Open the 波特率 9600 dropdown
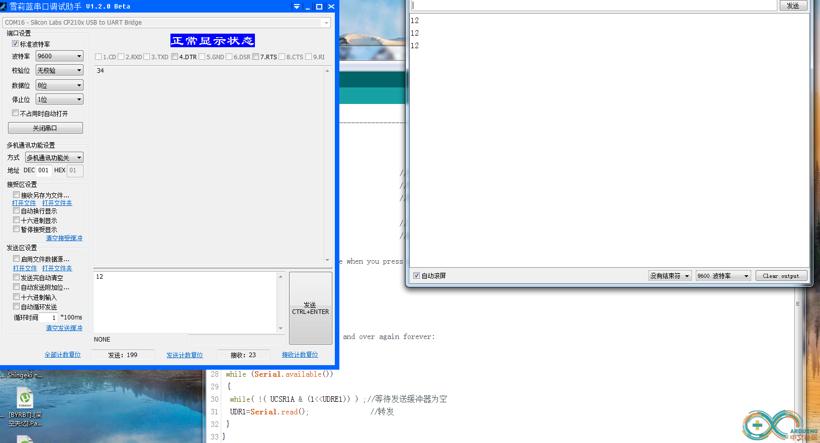The height and width of the screenshot is (443, 820). coord(59,56)
